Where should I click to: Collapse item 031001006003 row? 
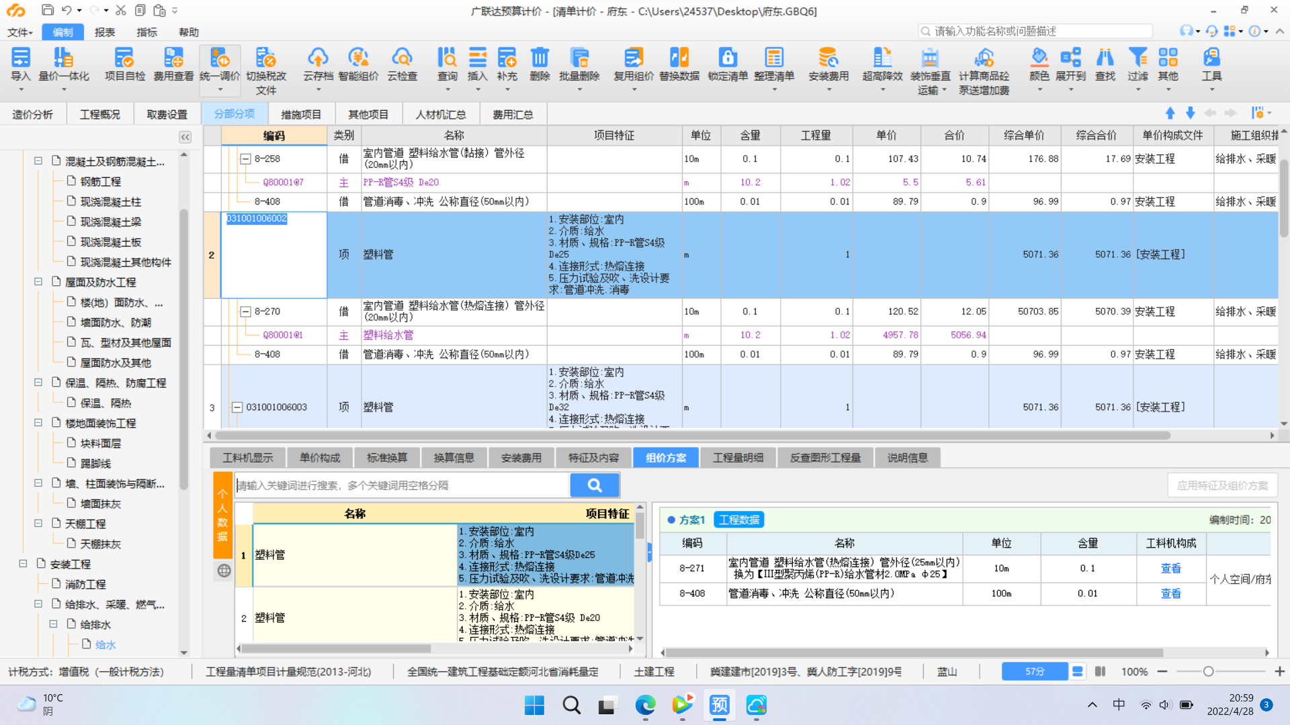click(237, 407)
